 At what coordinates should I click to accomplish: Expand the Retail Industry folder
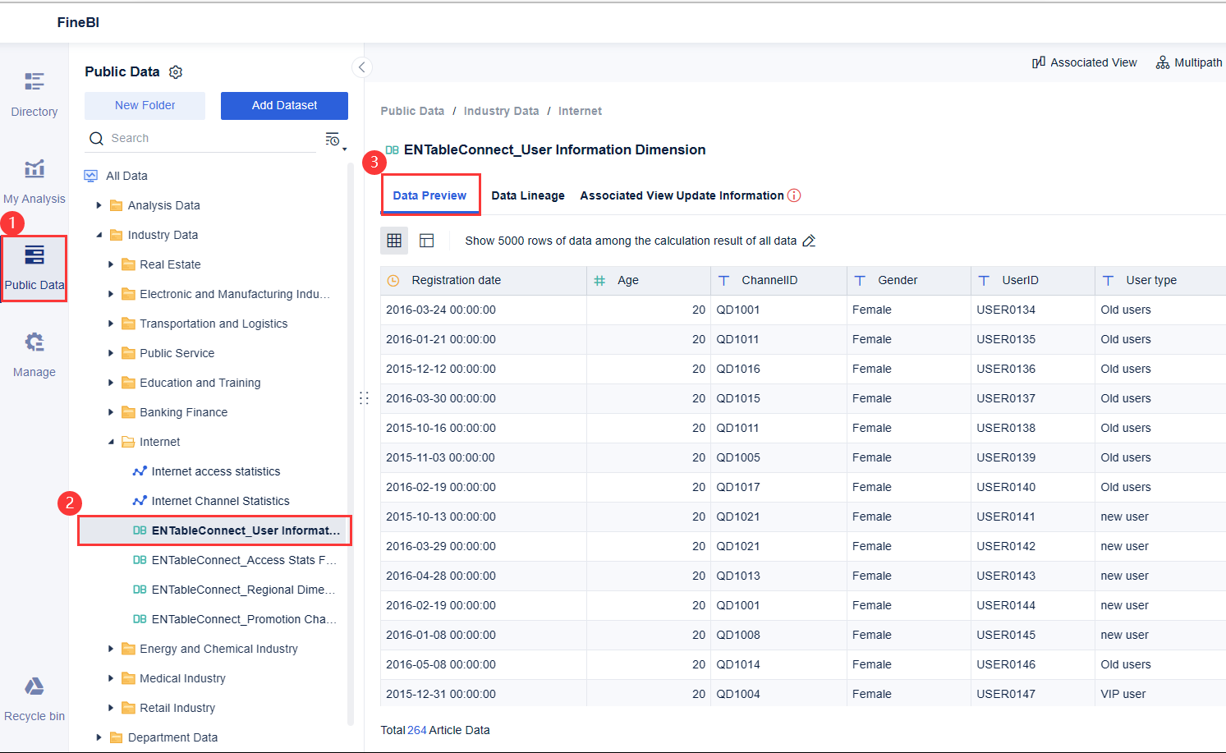111,708
